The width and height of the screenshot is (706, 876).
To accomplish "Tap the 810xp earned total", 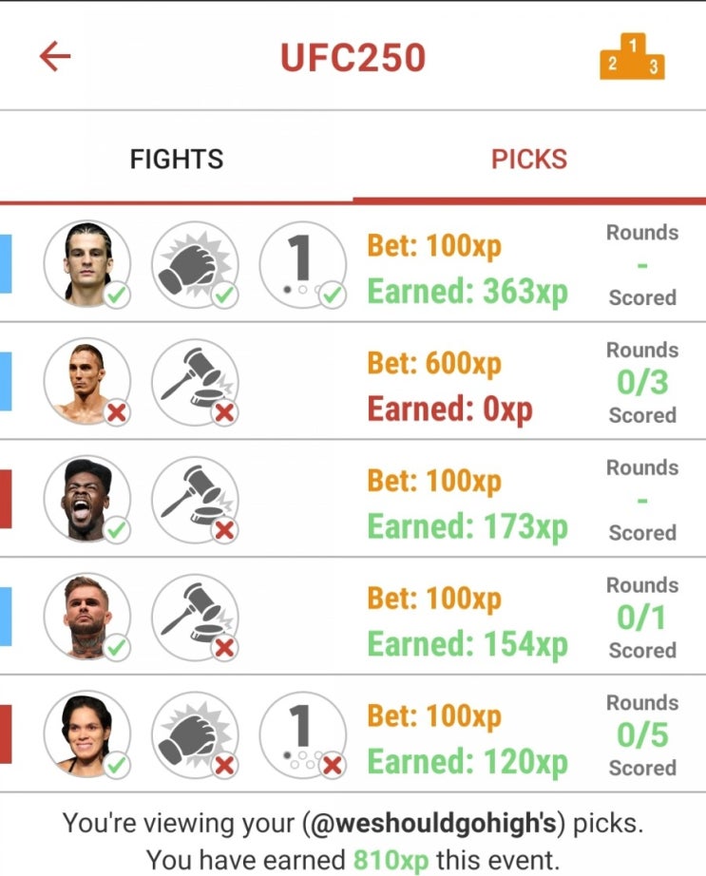I will 391,861.
